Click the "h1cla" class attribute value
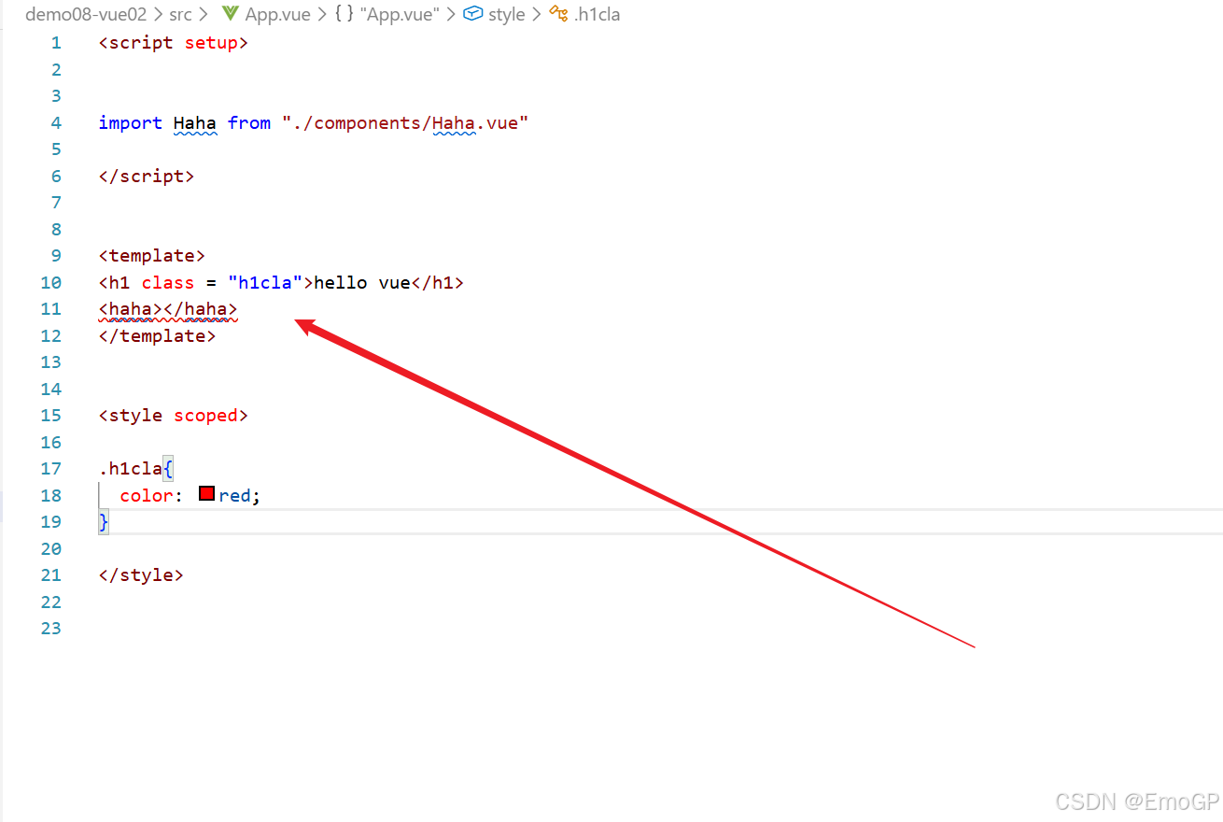The width and height of the screenshot is (1223, 822). pyautogui.click(x=265, y=282)
